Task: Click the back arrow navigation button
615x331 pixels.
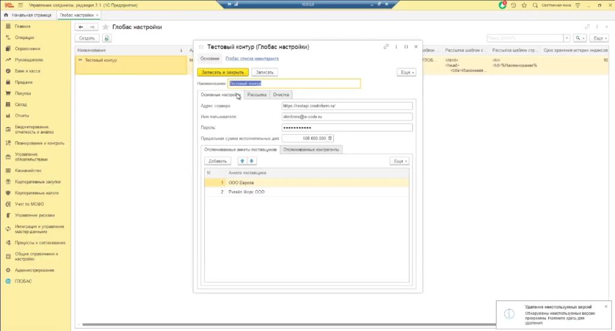Action: (x=81, y=27)
